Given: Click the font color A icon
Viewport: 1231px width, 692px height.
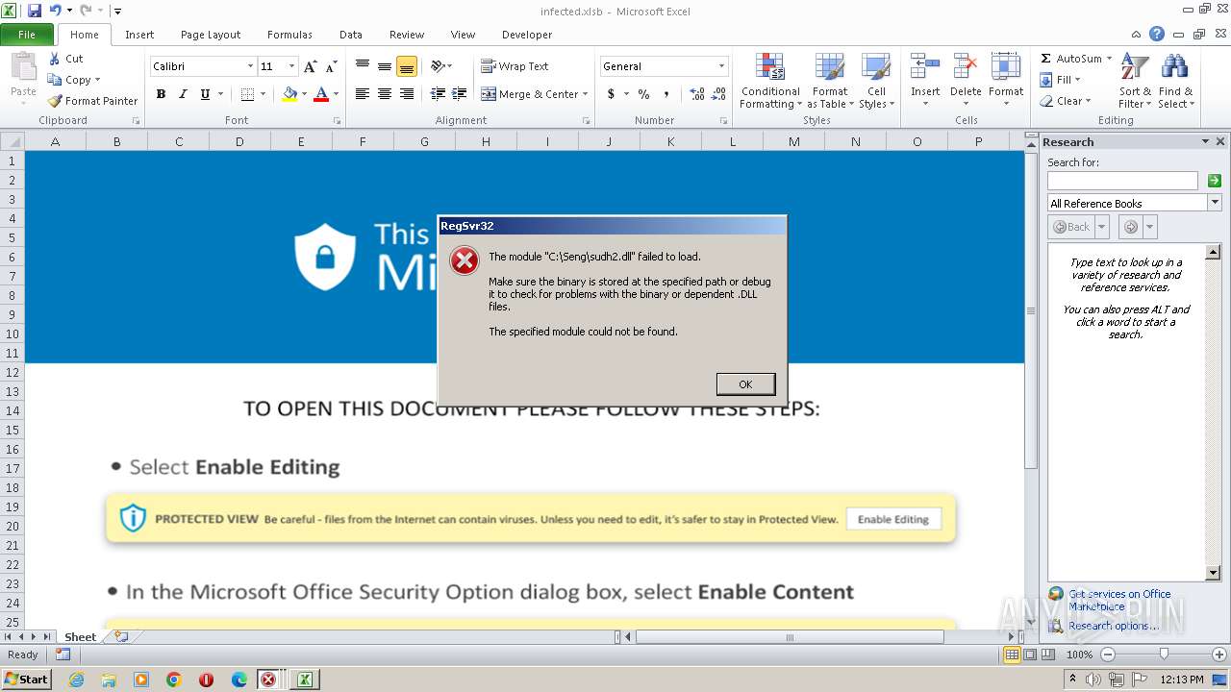Looking at the screenshot, I should 321,94.
